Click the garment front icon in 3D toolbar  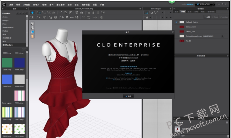[x=77, y=13]
